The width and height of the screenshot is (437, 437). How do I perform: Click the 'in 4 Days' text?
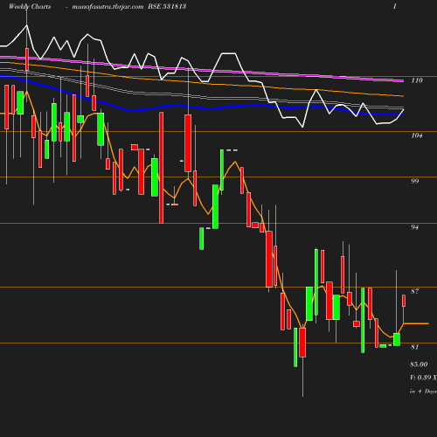(x=423, y=392)
